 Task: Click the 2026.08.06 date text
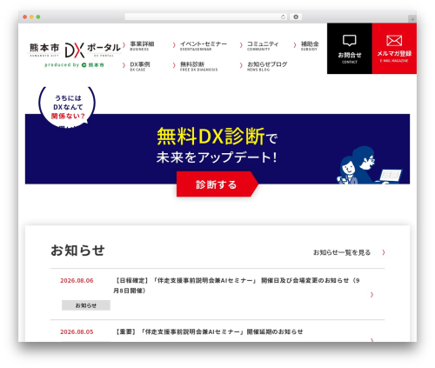77,280
